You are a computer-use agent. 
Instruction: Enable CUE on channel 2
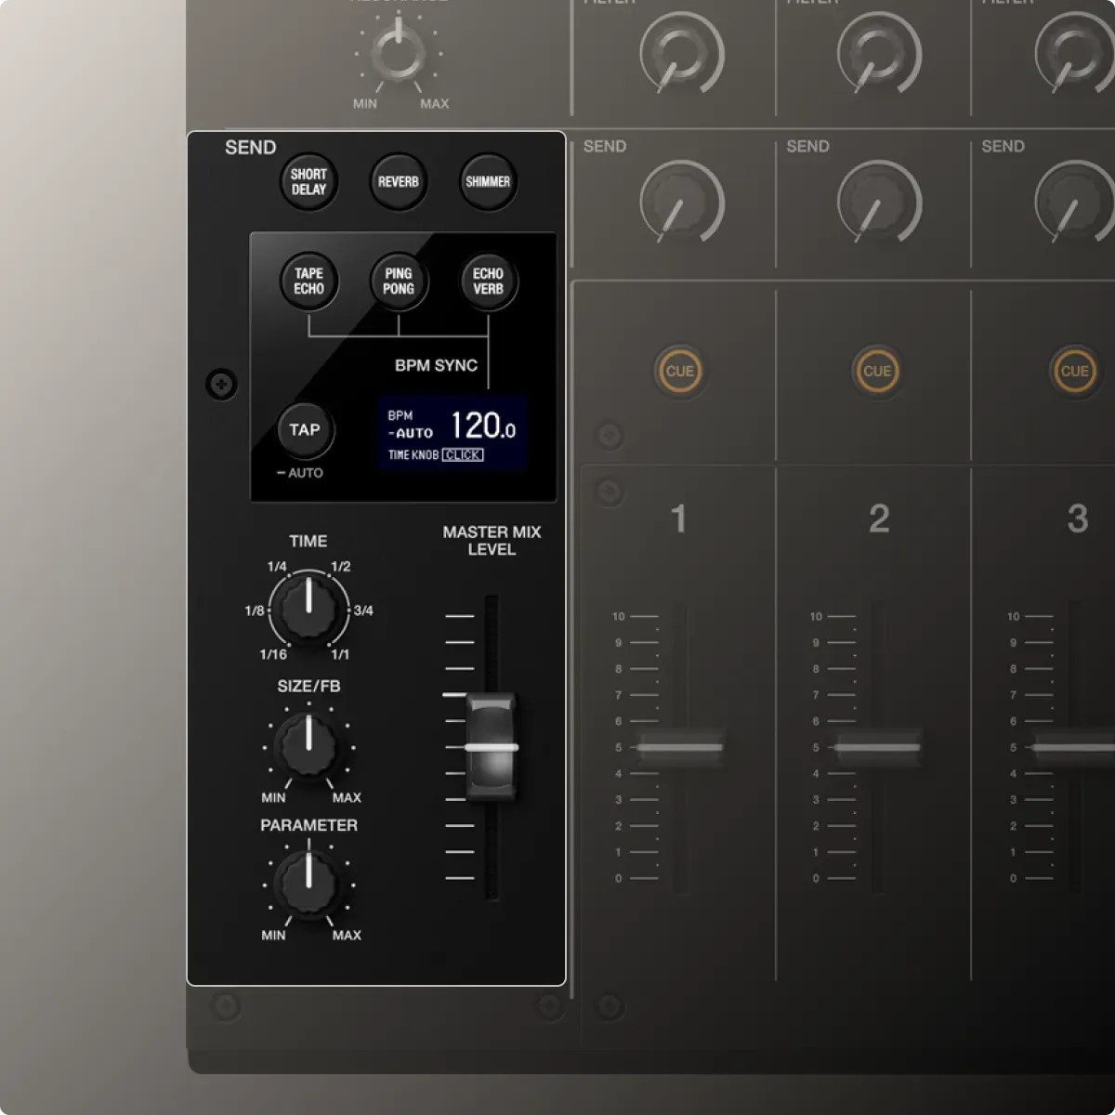(x=877, y=371)
